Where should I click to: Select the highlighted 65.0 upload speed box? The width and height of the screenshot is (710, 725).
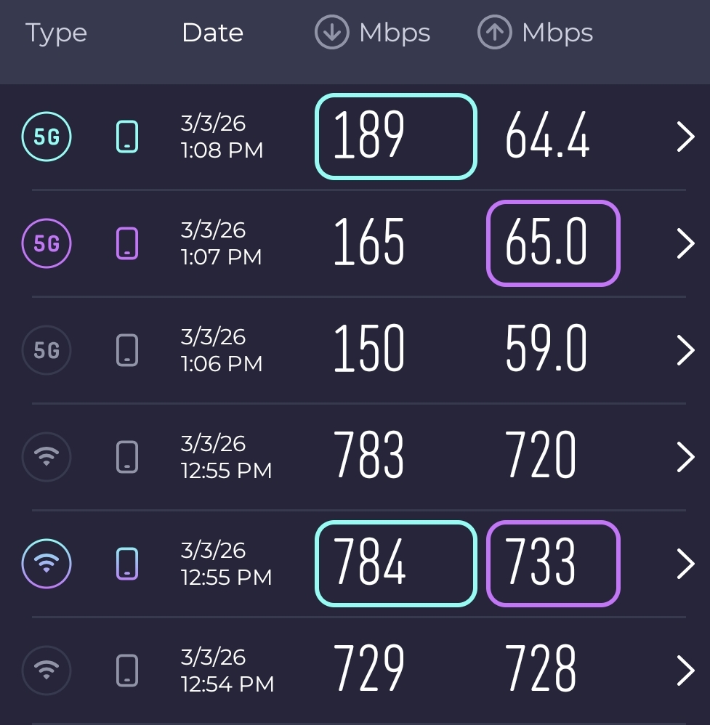(552, 243)
